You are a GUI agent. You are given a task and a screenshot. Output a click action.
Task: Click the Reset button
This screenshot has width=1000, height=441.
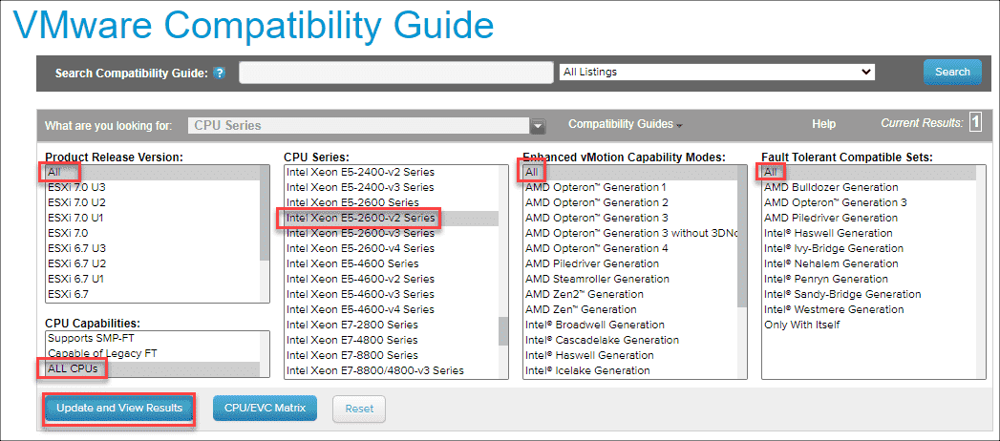tap(359, 409)
